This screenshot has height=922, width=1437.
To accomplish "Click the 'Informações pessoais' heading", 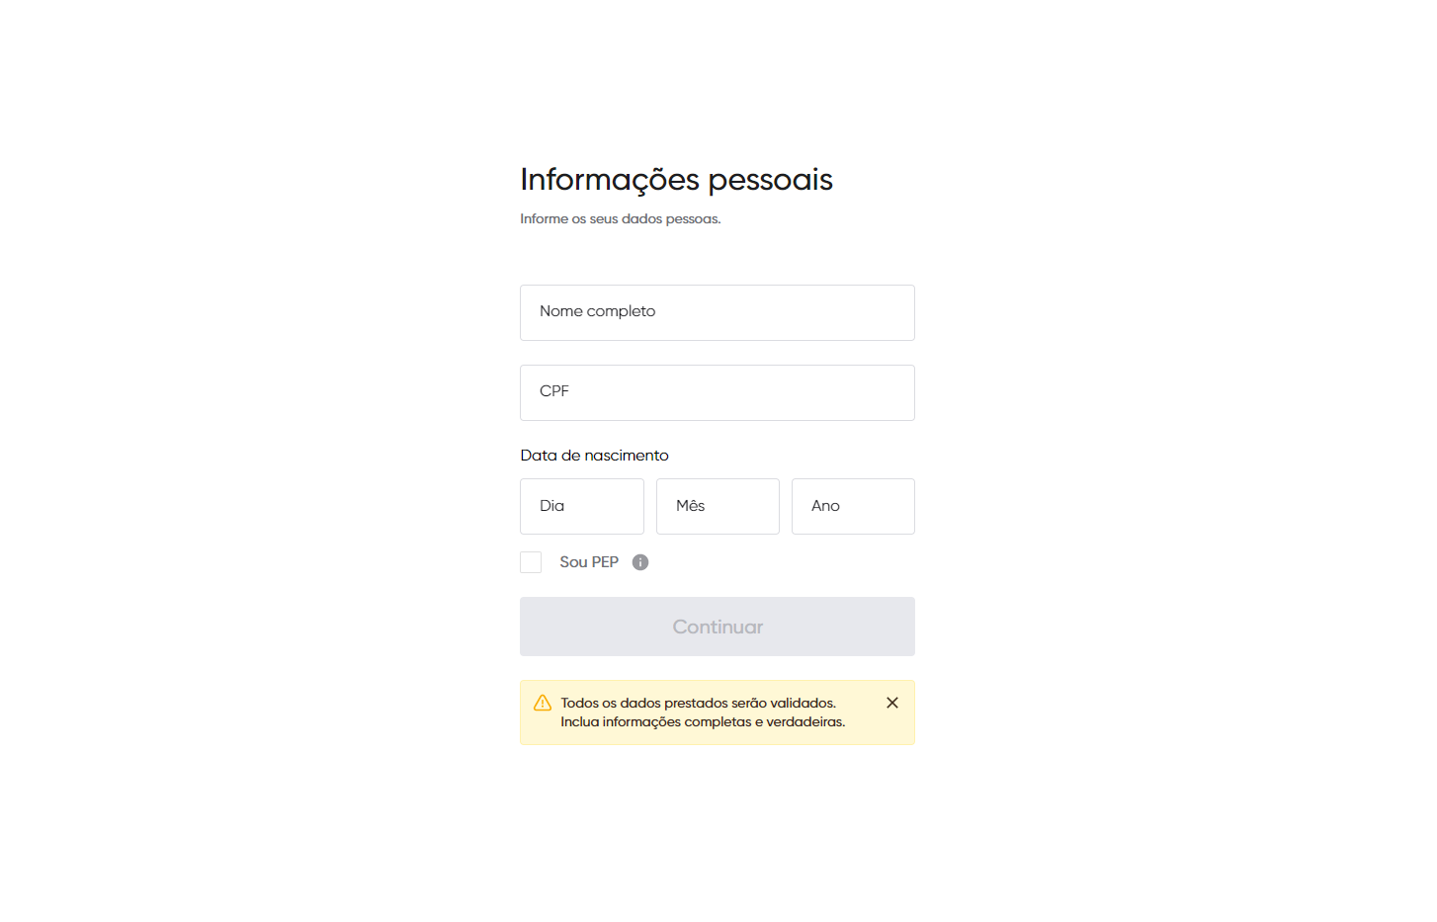I will pos(677,180).
